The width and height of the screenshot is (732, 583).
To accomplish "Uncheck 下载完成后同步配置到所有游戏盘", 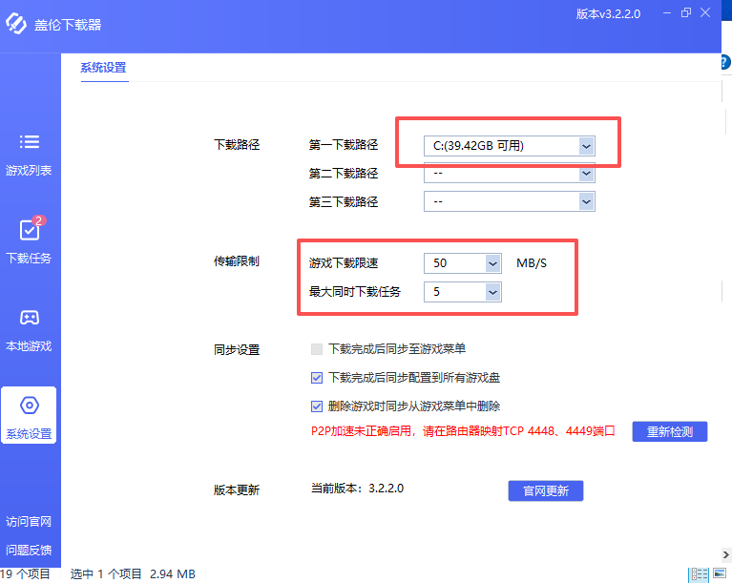I will (x=317, y=378).
